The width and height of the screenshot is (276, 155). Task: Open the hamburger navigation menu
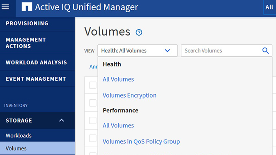5,7
